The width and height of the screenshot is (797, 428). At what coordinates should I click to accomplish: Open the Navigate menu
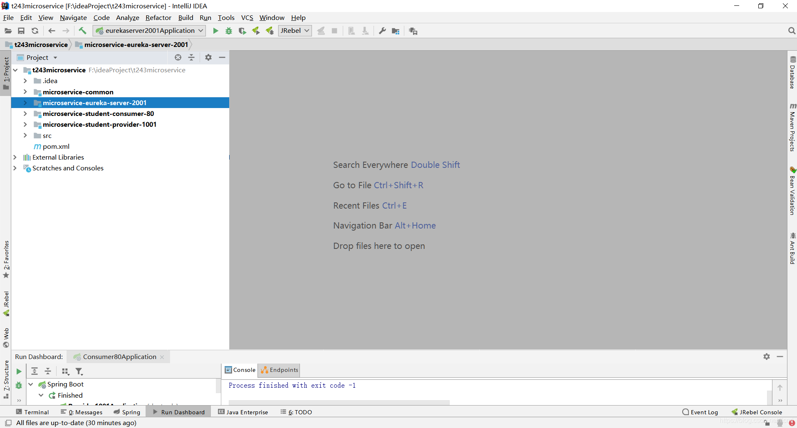pyautogui.click(x=73, y=17)
